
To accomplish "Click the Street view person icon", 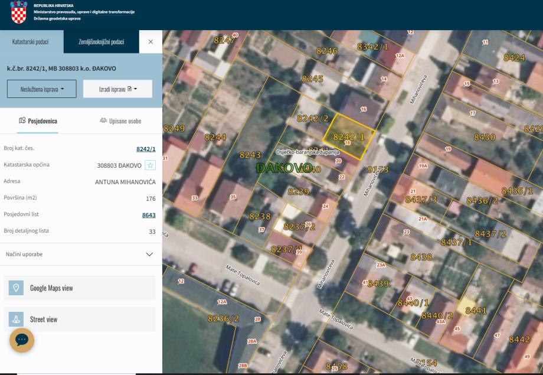I will (16, 319).
